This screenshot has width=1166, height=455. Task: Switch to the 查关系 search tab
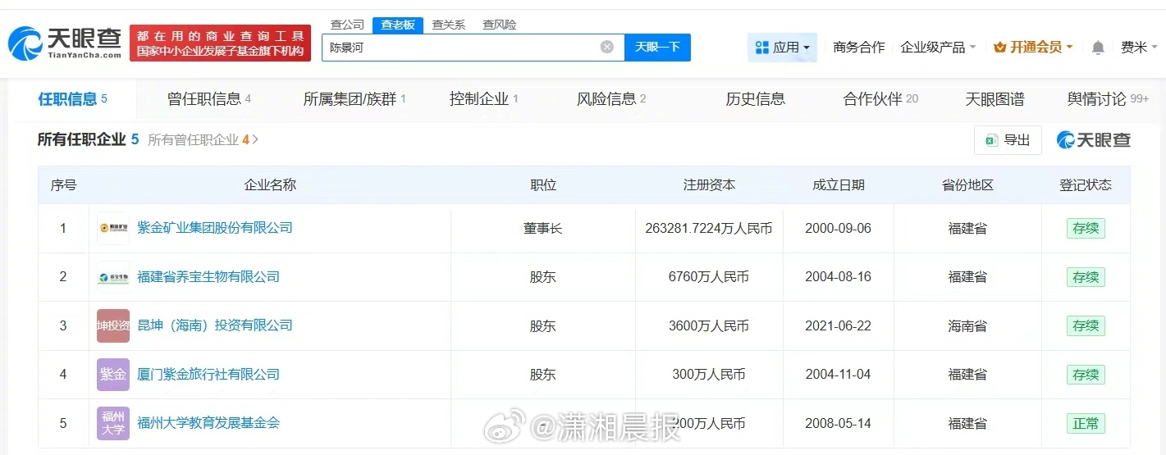(448, 25)
